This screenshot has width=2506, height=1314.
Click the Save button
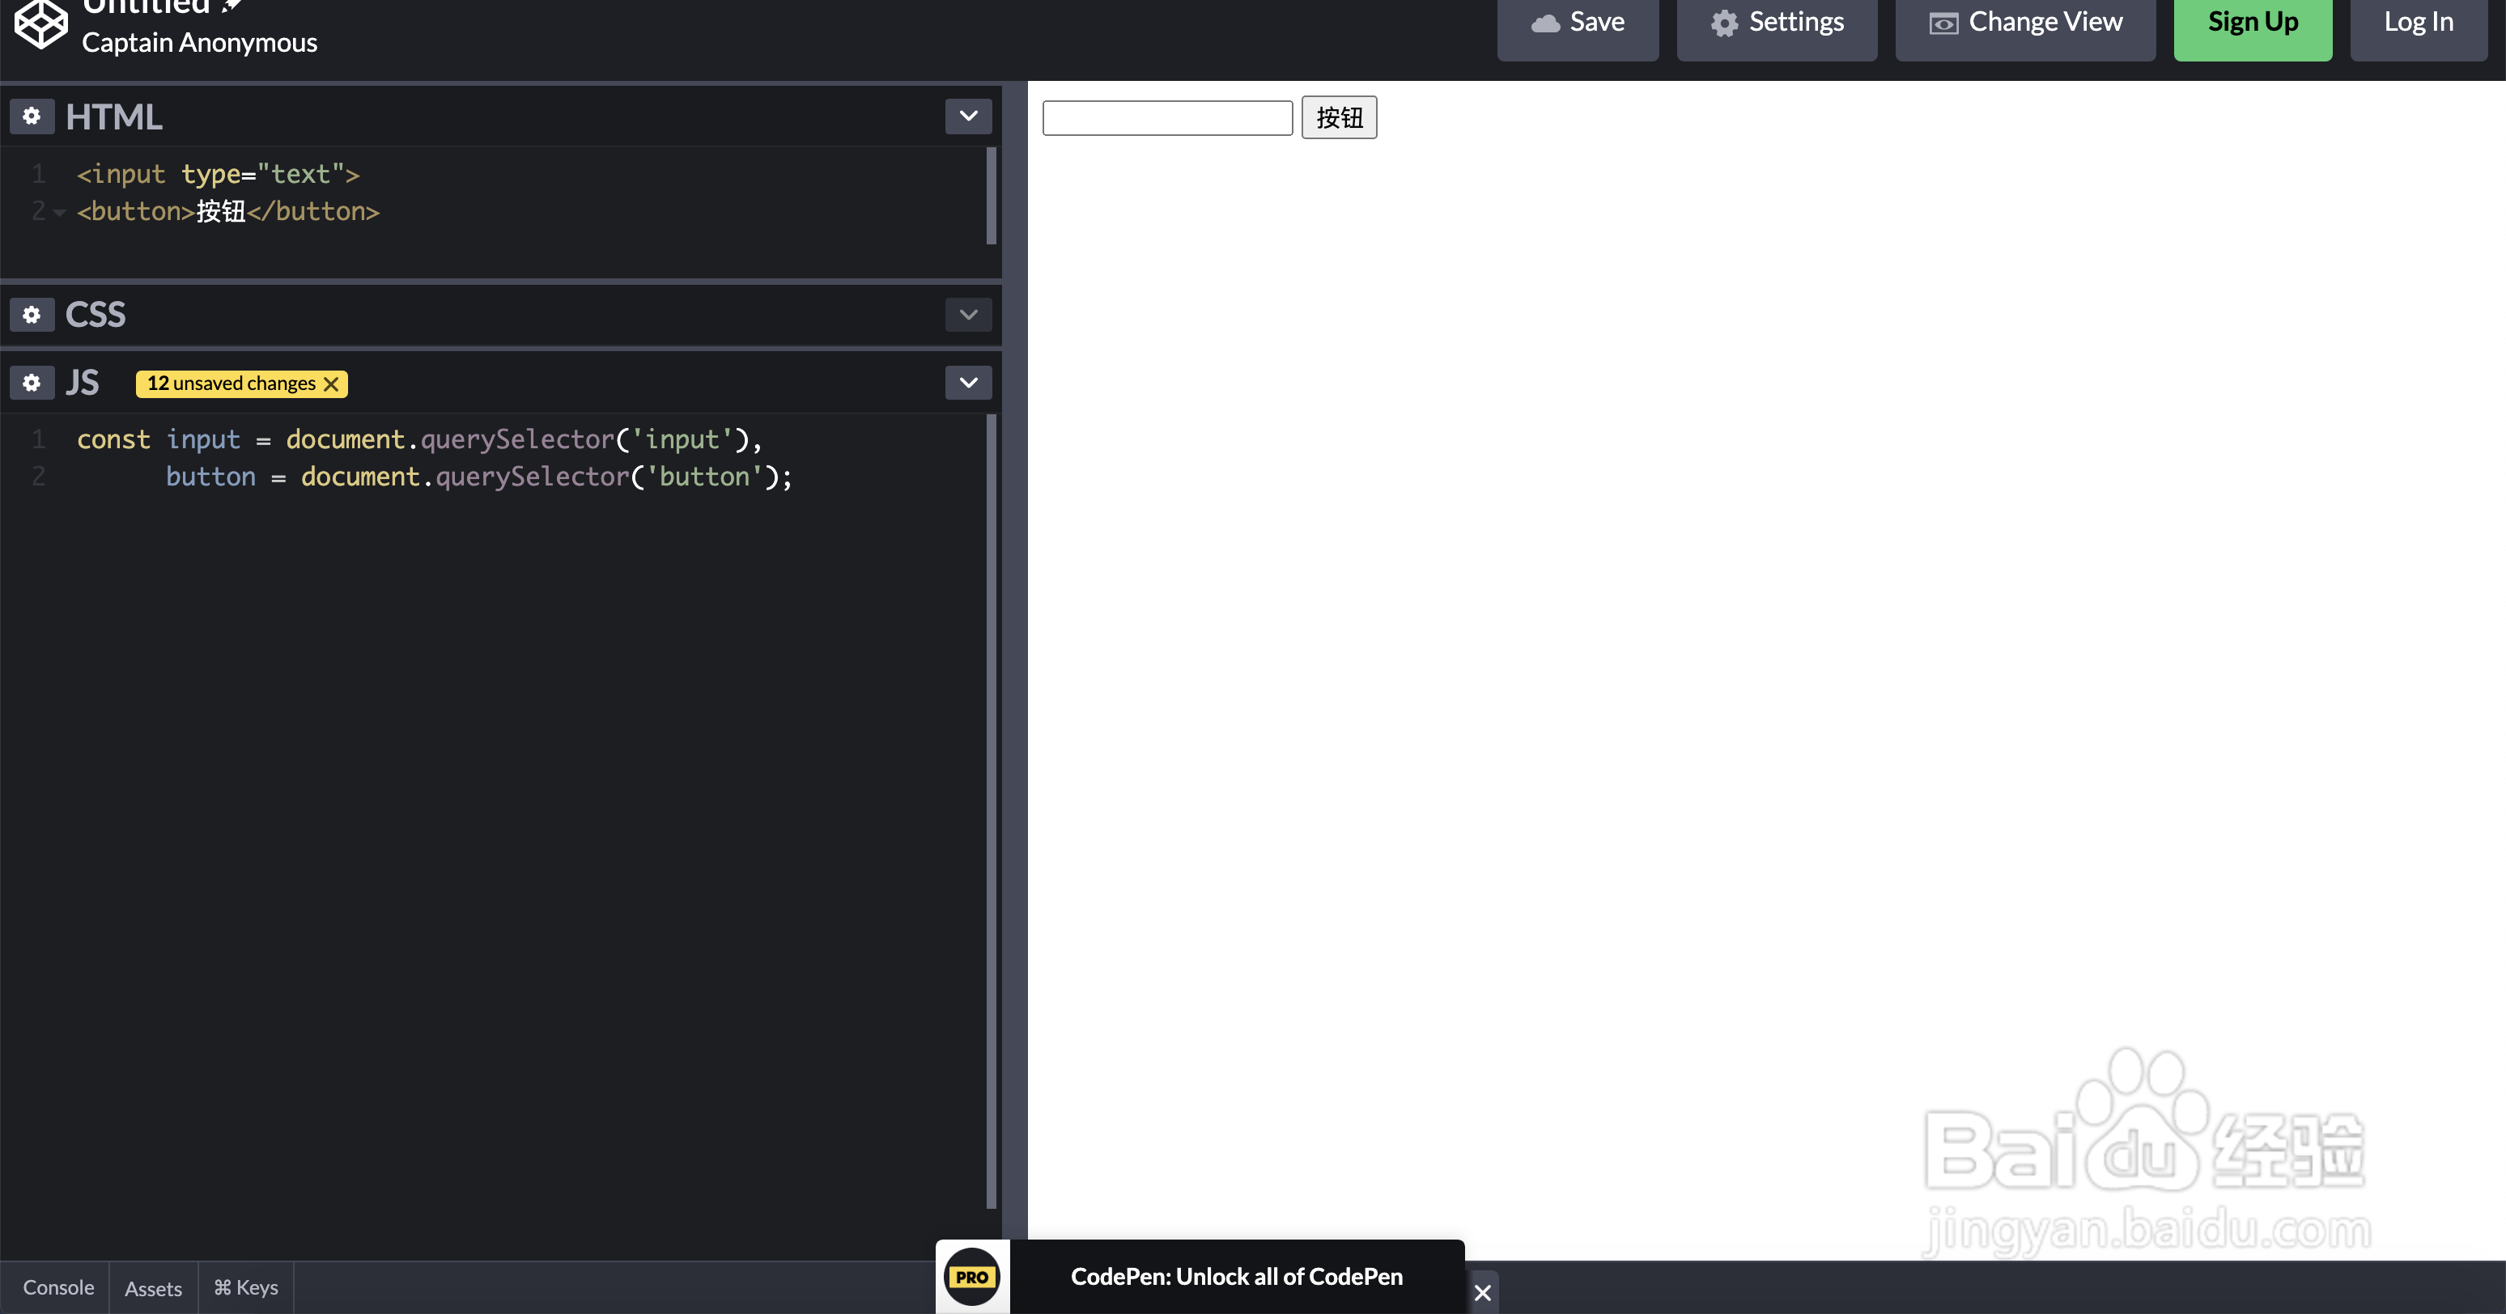1577,23
